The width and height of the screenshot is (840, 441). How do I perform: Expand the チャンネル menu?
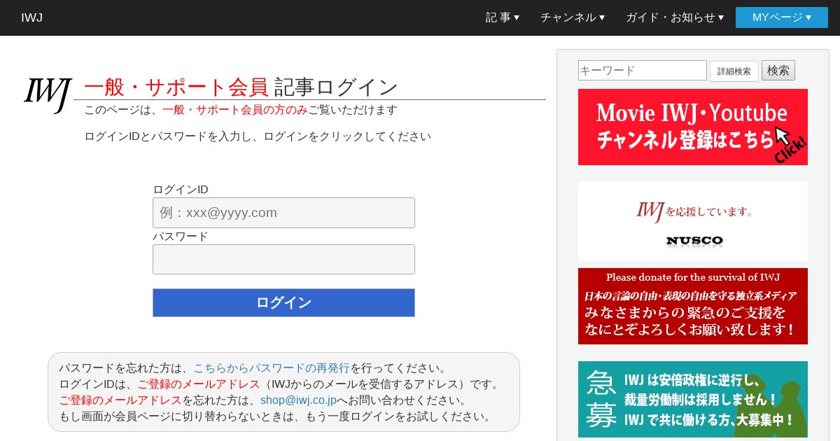pos(573,17)
